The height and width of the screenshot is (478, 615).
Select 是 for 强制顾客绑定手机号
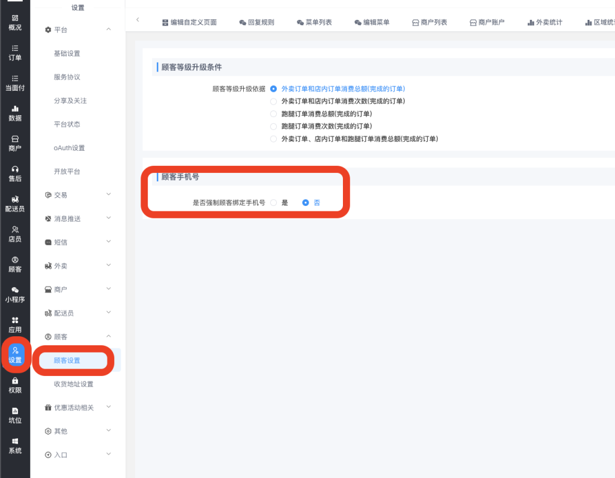pos(274,203)
